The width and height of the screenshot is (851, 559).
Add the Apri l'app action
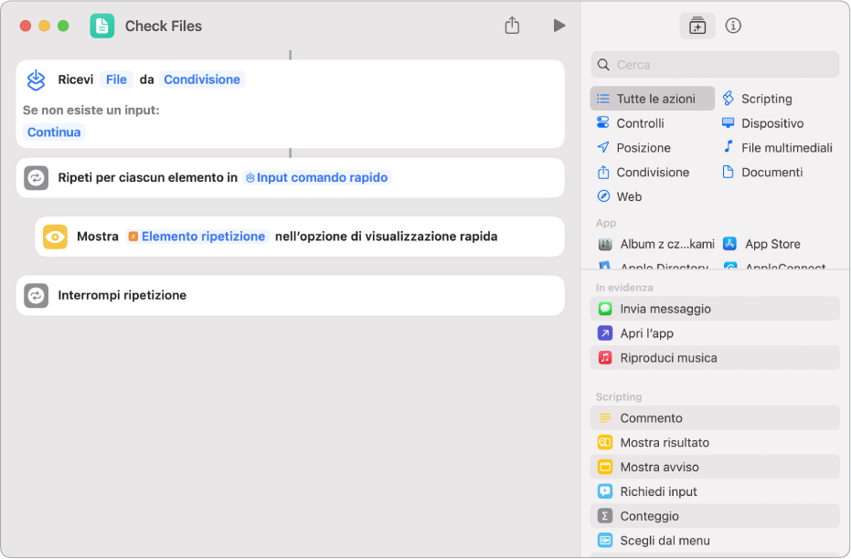[x=715, y=333]
